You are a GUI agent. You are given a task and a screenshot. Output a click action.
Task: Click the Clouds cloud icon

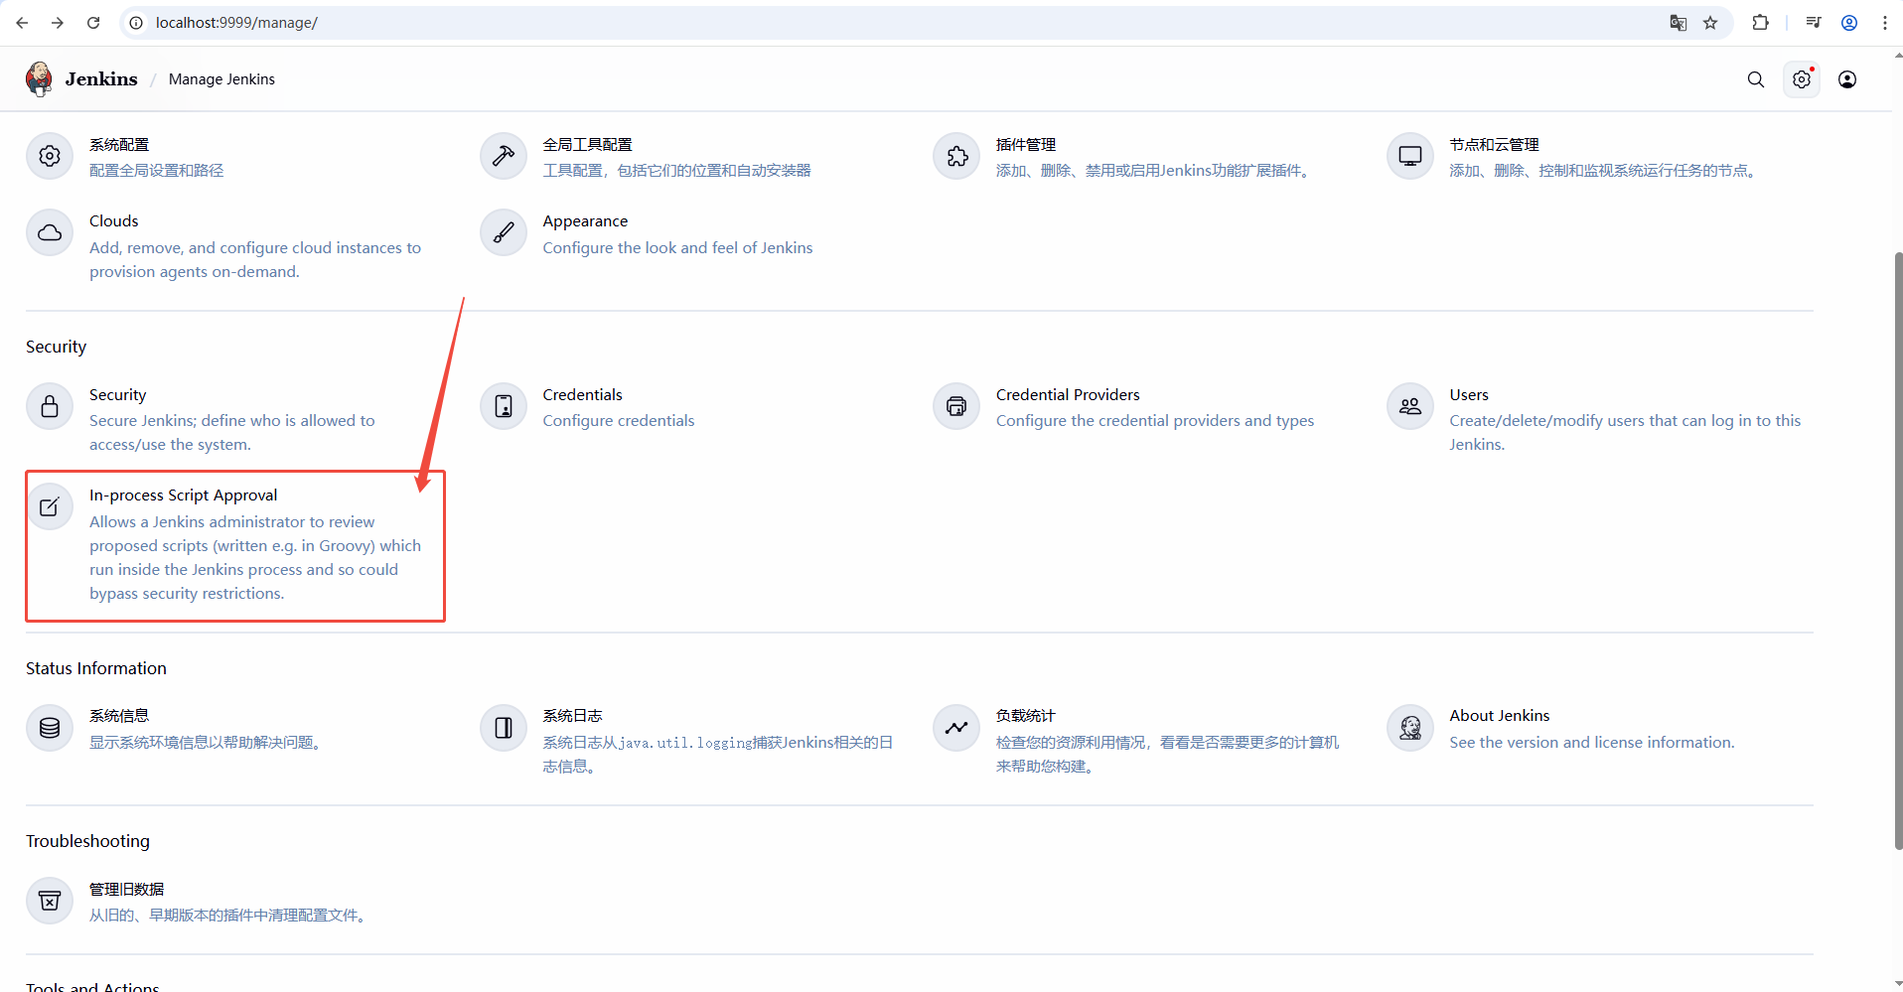[50, 232]
